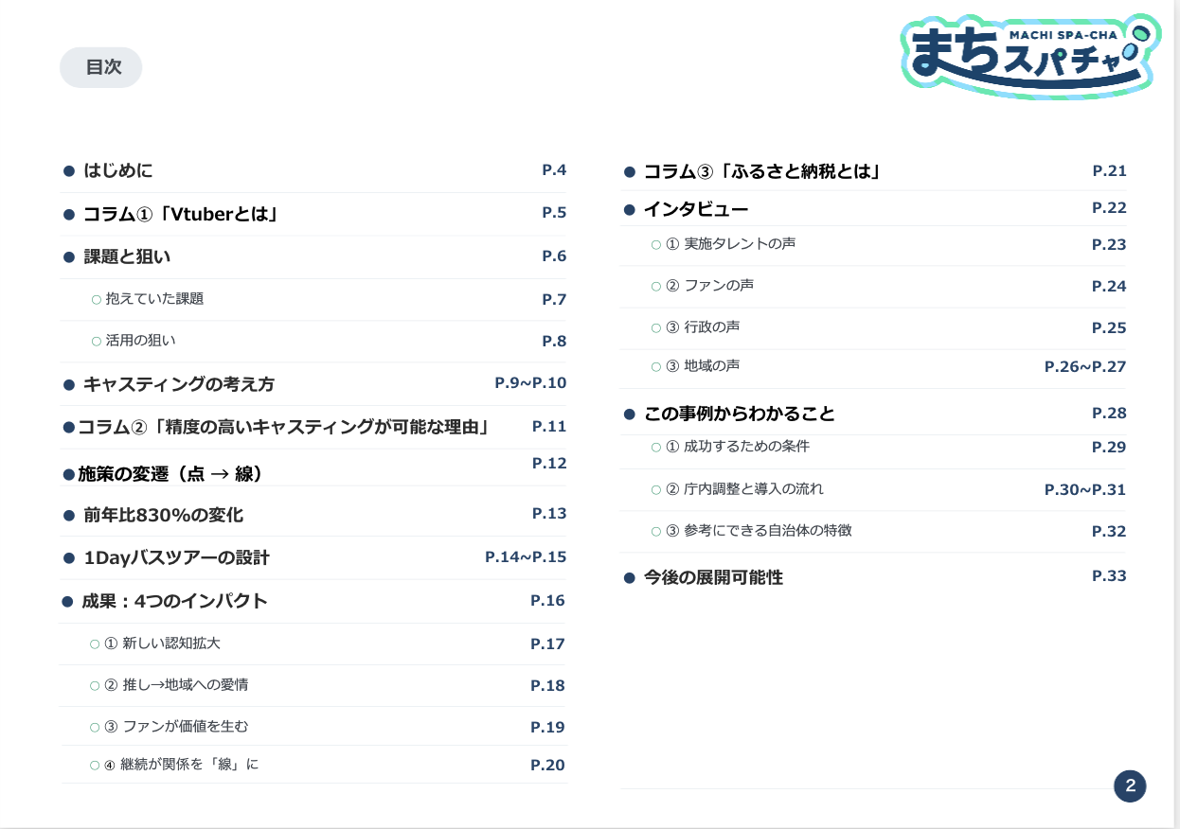Open the 抱えていた課題 sub-entry
The width and height of the screenshot is (1180, 829).
(154, 299)
